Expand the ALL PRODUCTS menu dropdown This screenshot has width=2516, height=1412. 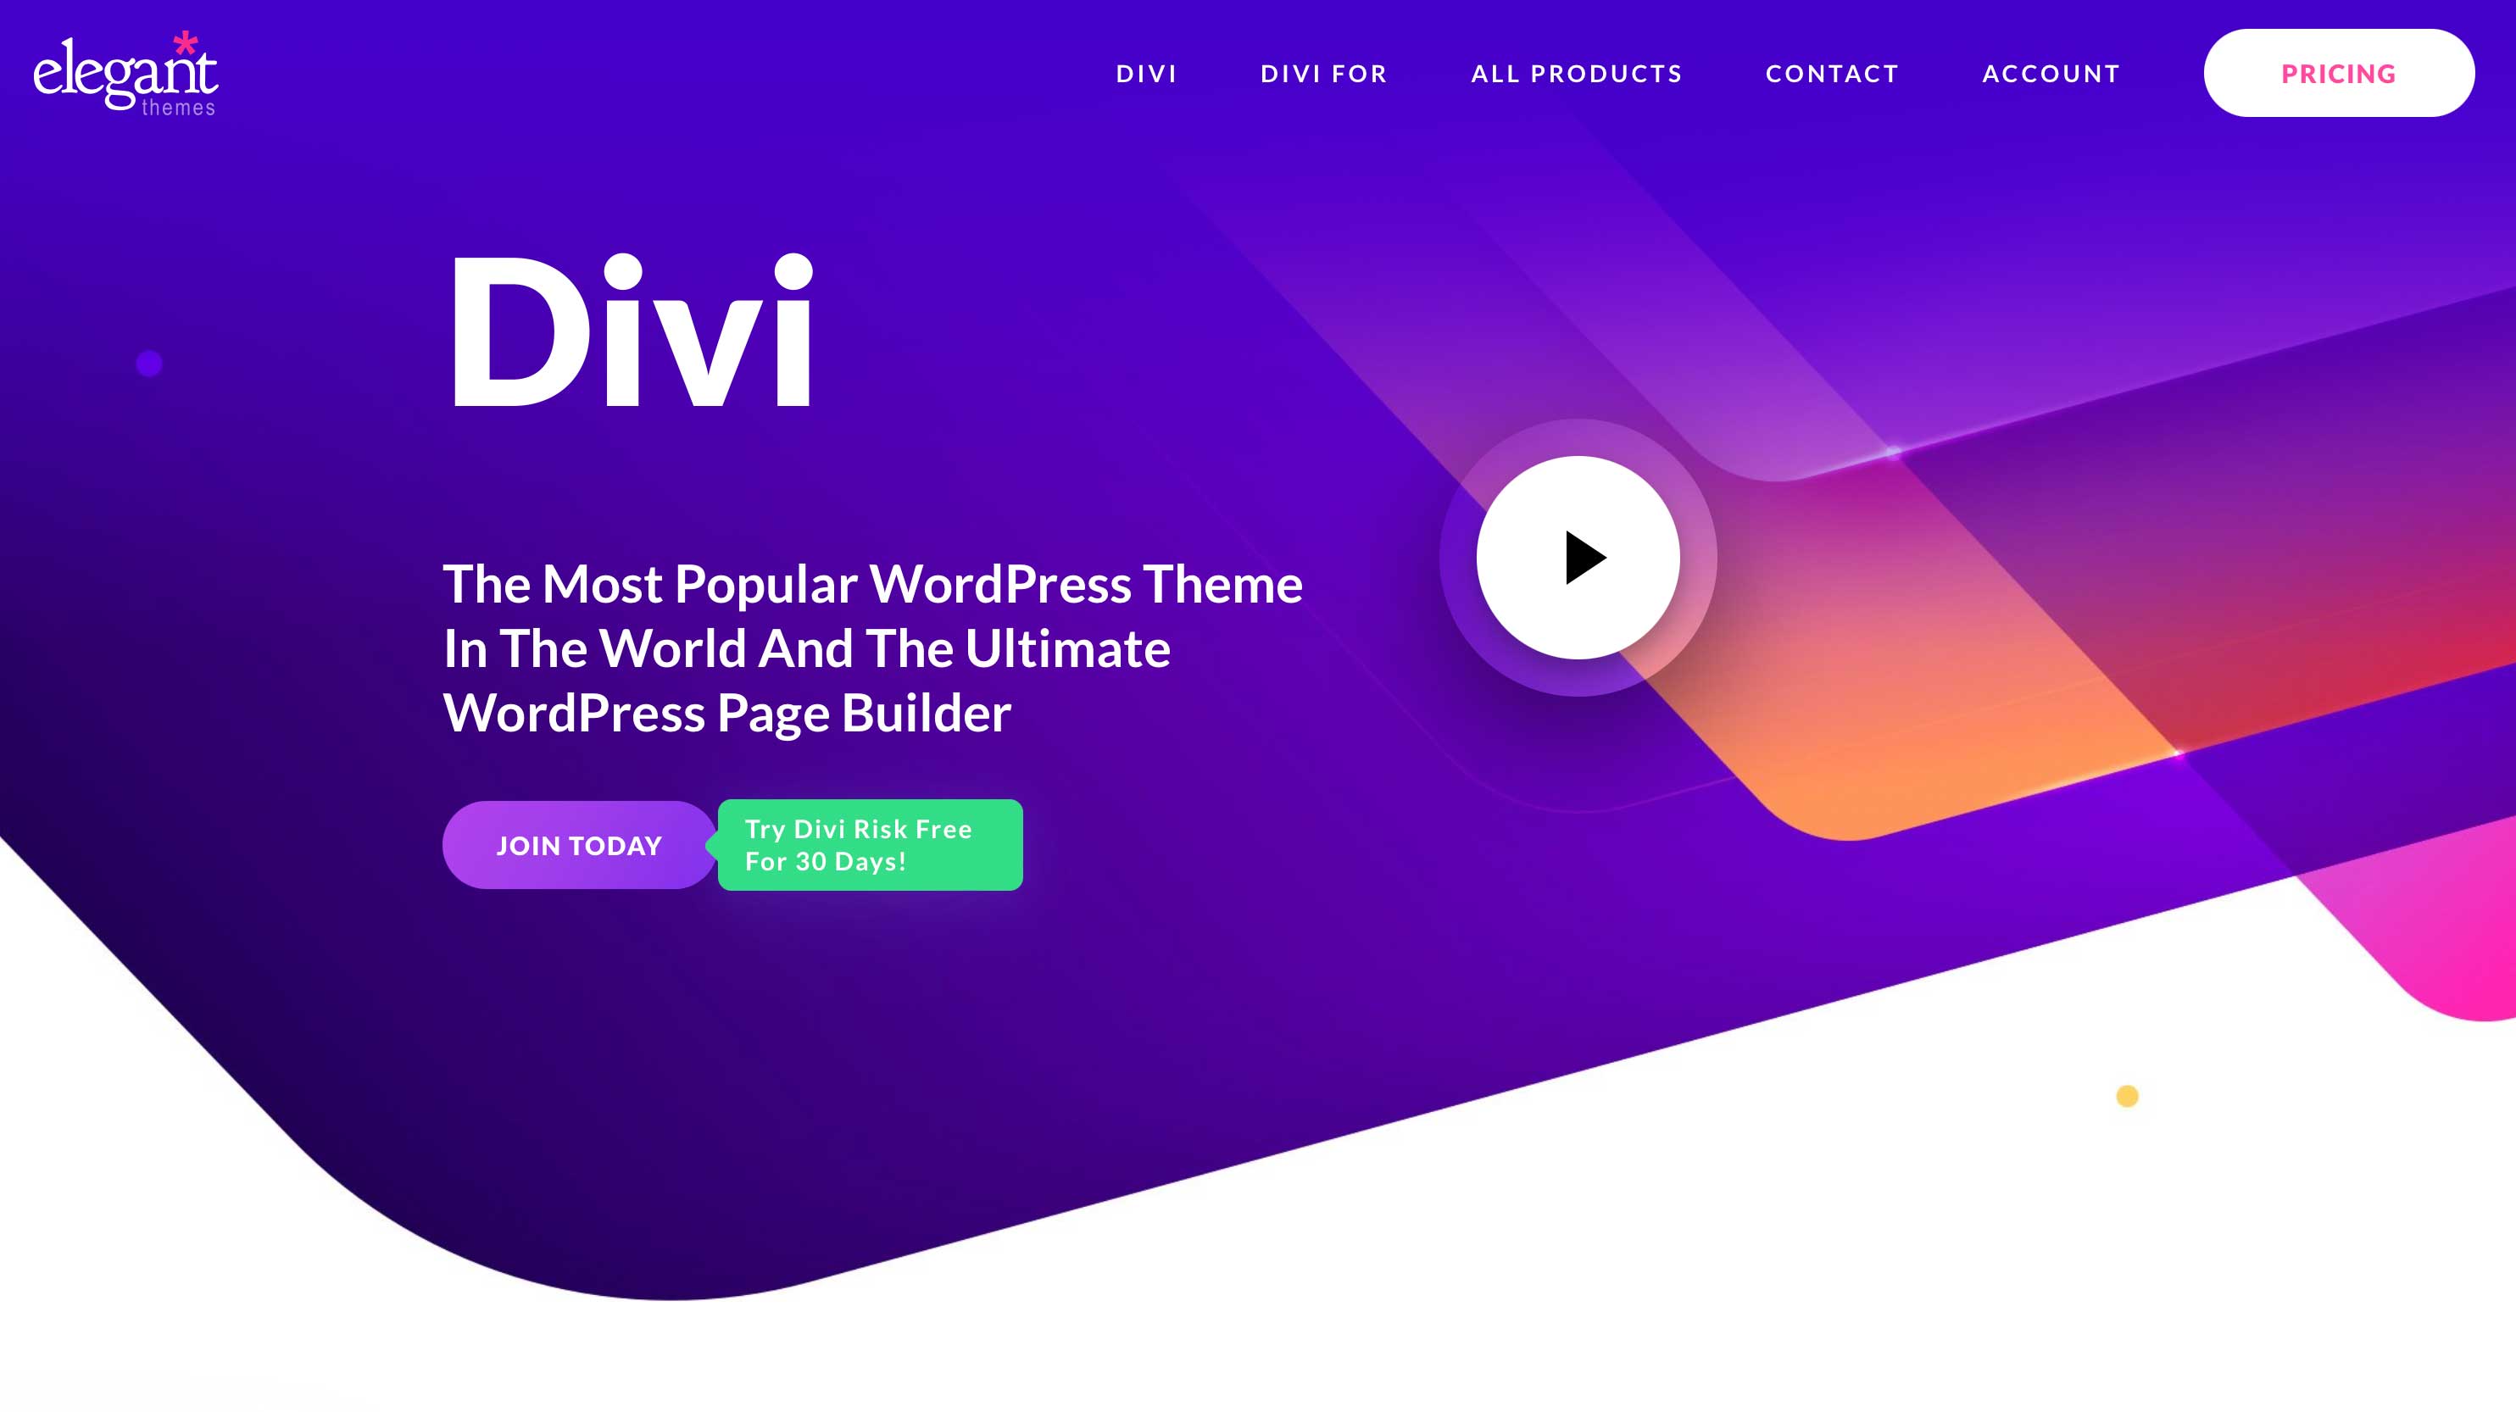(1578, 73)
